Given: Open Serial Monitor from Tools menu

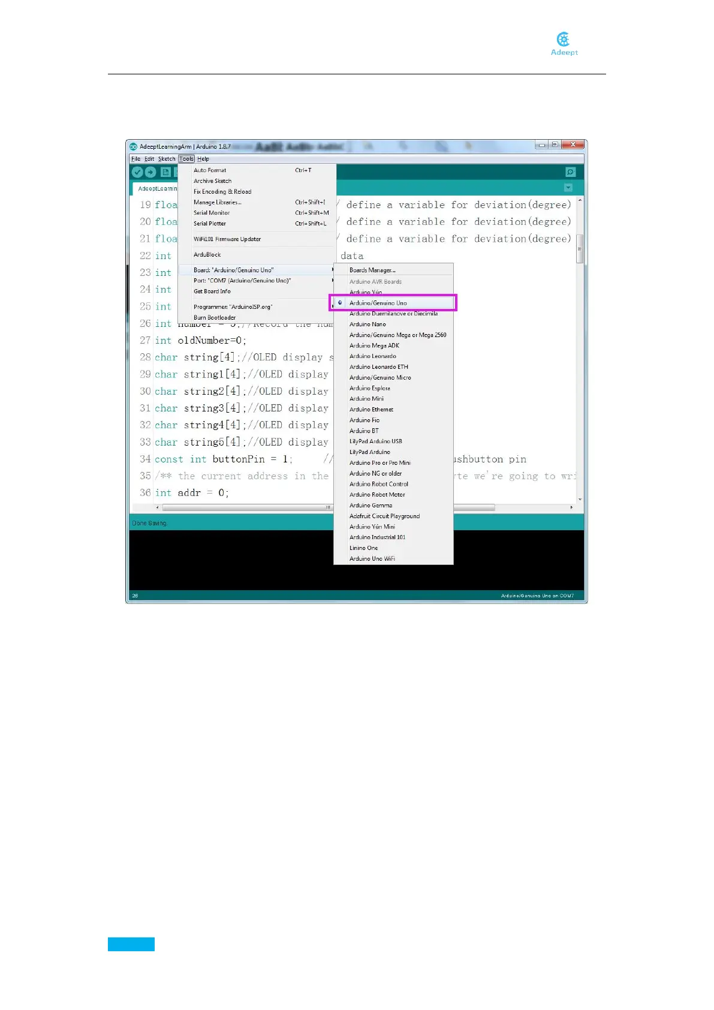Looking at the screenshot, I should point(257,213).
